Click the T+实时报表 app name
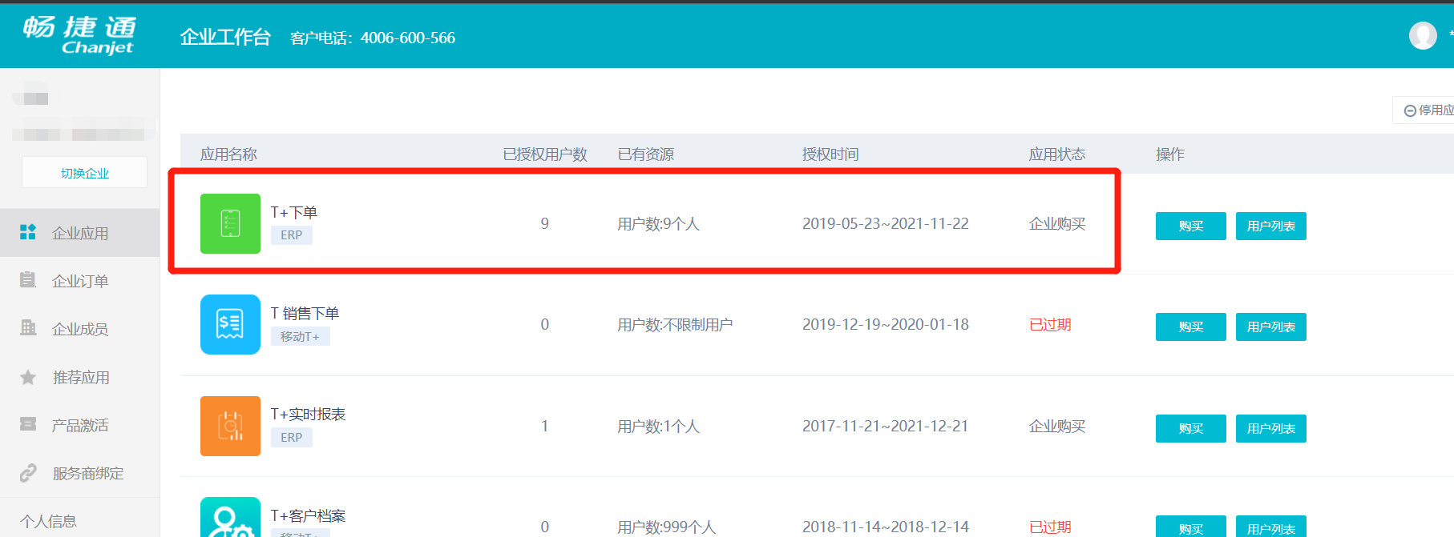The width and height of the screenshot is (1454, 537). (308, 414)
